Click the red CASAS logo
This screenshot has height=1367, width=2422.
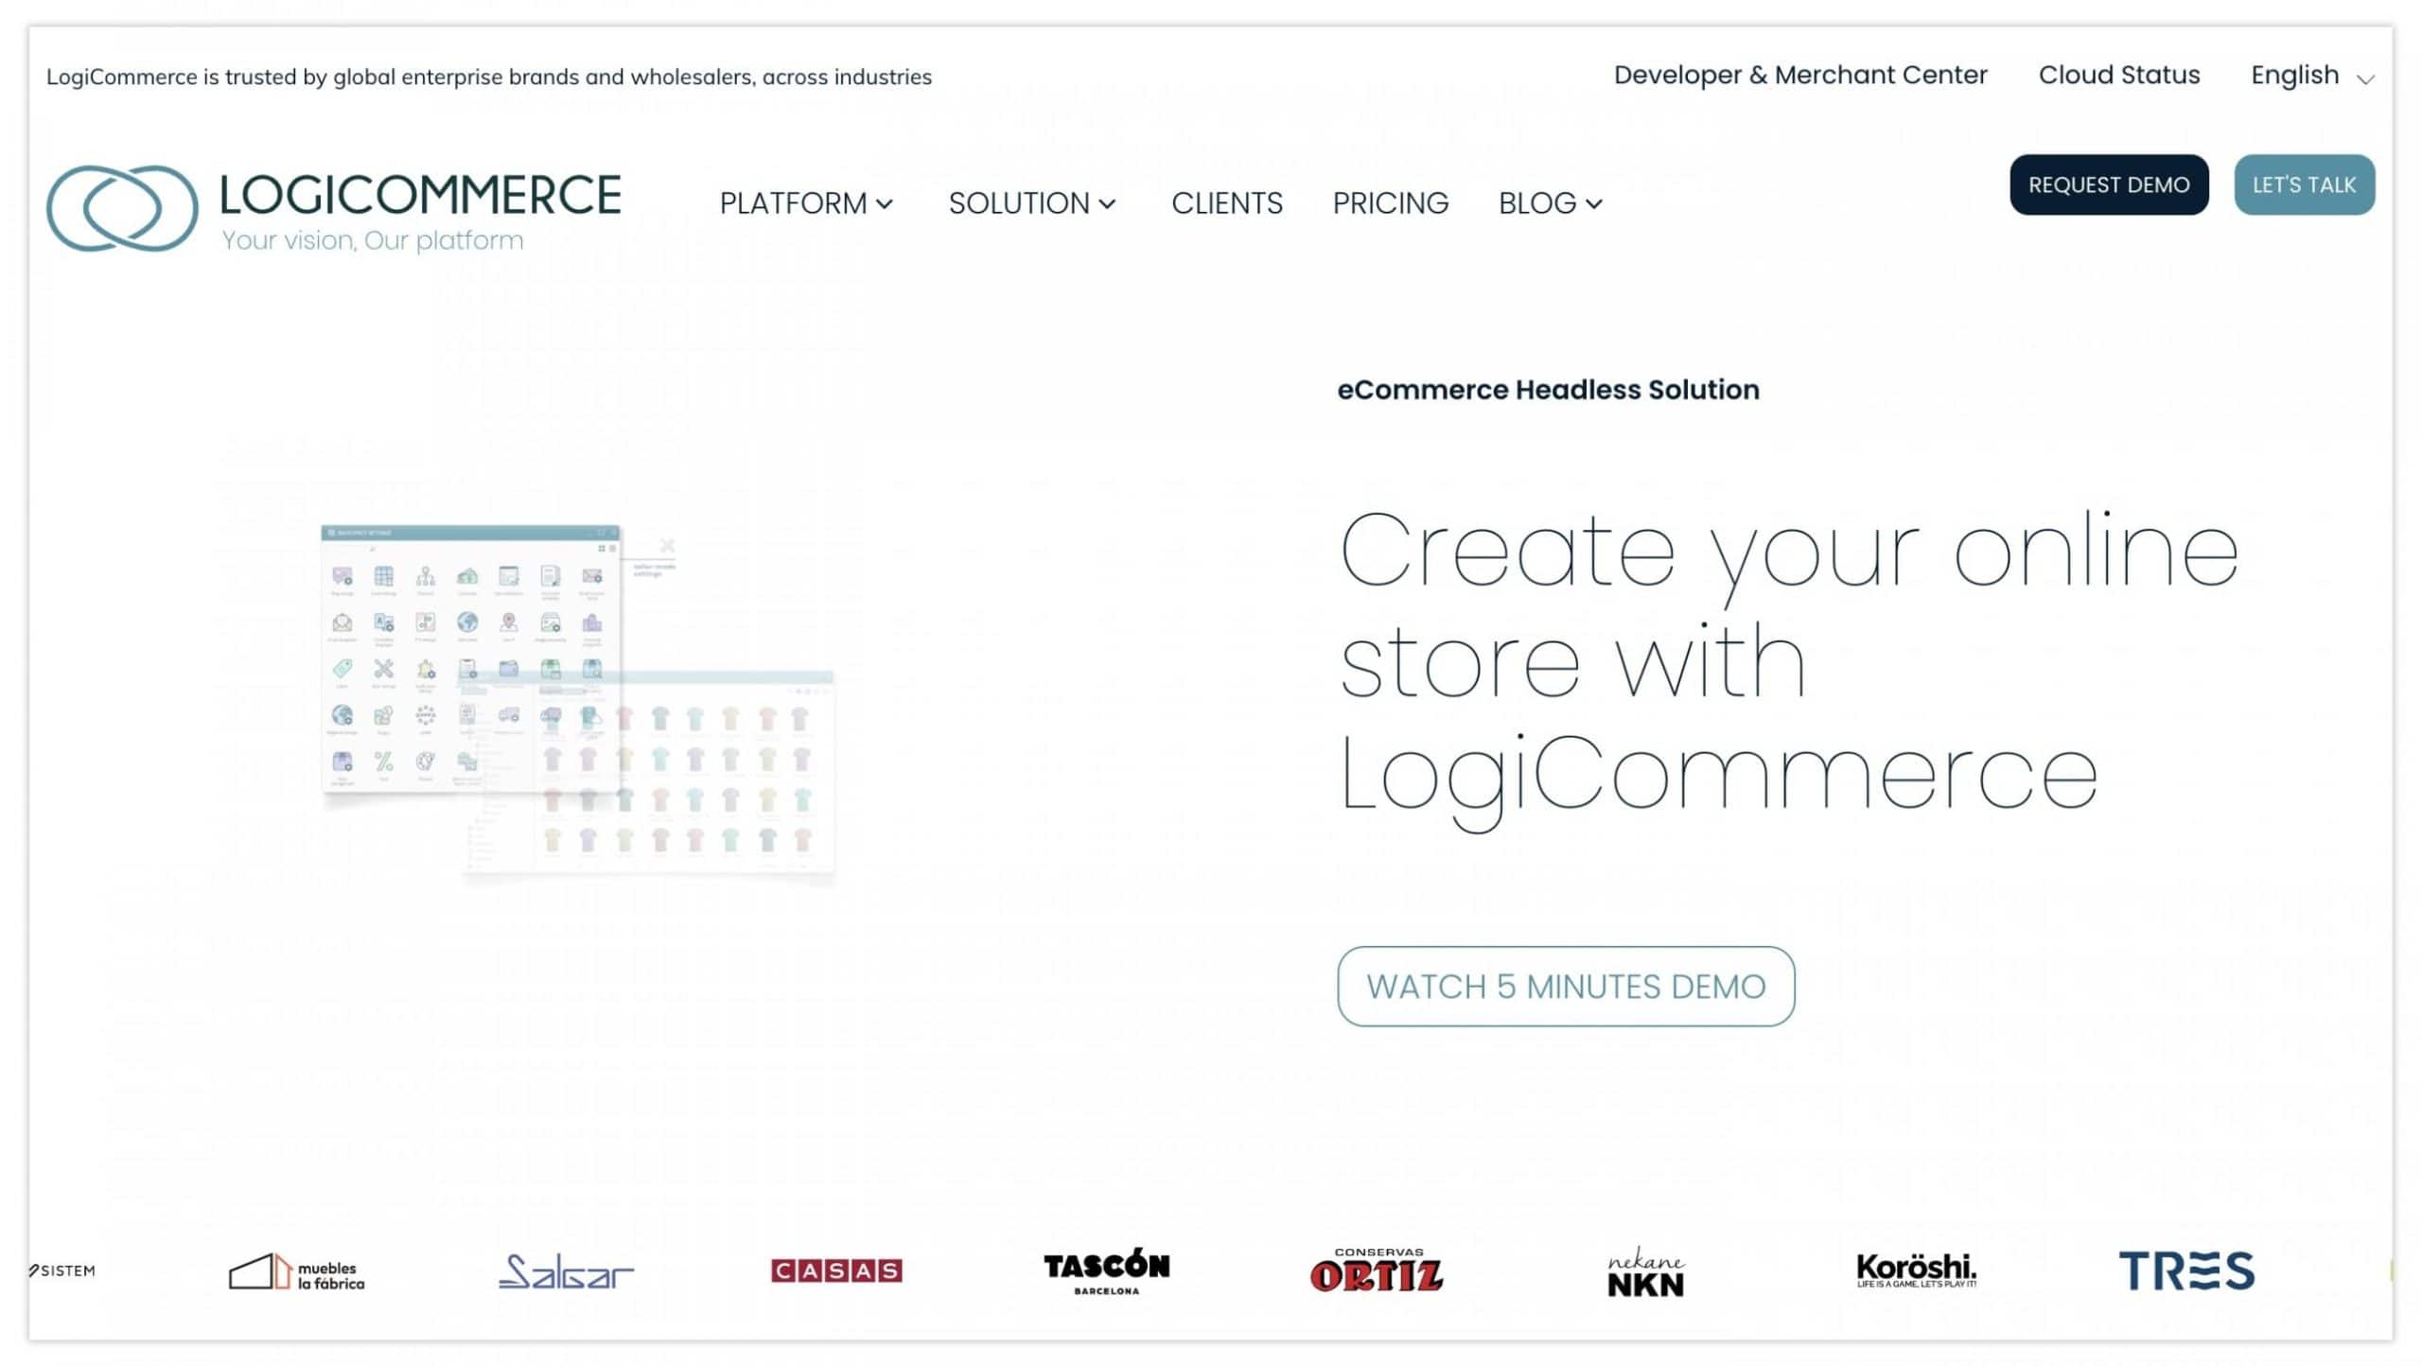pyautogui.click(x=836, y=1271)
